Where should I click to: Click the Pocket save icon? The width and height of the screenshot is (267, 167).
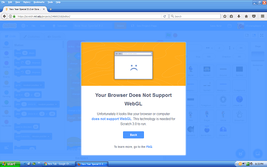pyautogui.click(x=254, y=16)
